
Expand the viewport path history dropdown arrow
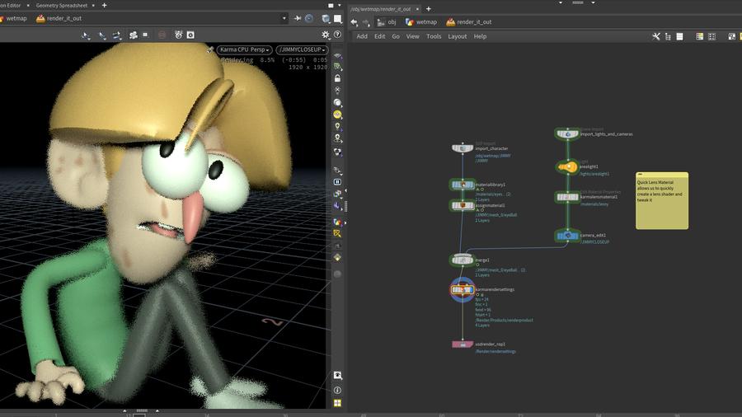pos(284,18)
